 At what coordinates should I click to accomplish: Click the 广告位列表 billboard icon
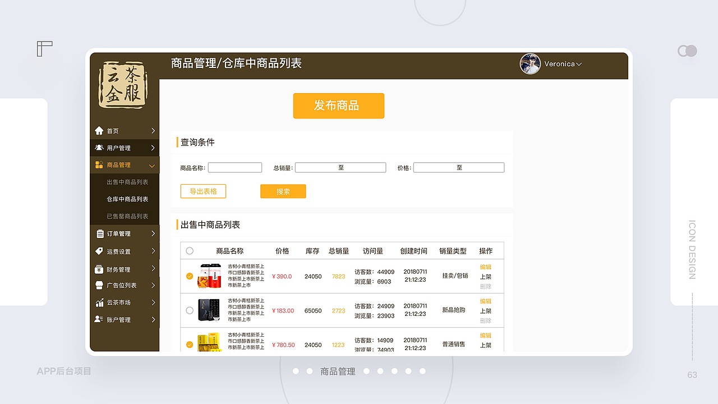98,285
